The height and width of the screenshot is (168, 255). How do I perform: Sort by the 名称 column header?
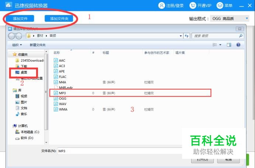(x=57, y=53)
